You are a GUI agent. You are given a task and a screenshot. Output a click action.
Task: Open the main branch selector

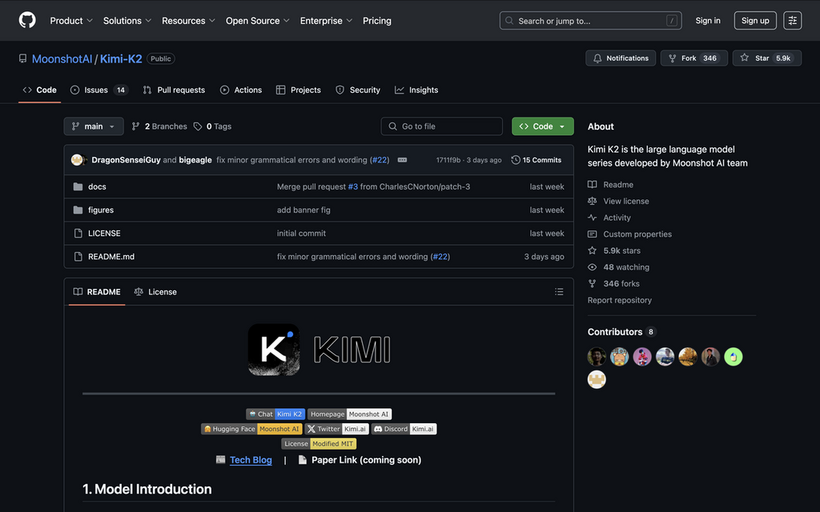click(94, 126)
